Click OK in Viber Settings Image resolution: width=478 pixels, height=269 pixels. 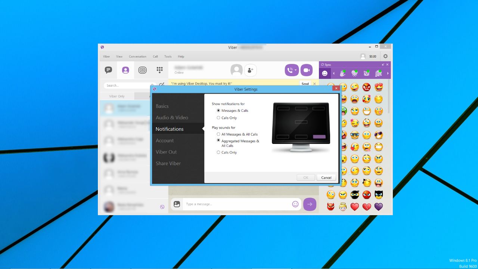click(306, 177)
